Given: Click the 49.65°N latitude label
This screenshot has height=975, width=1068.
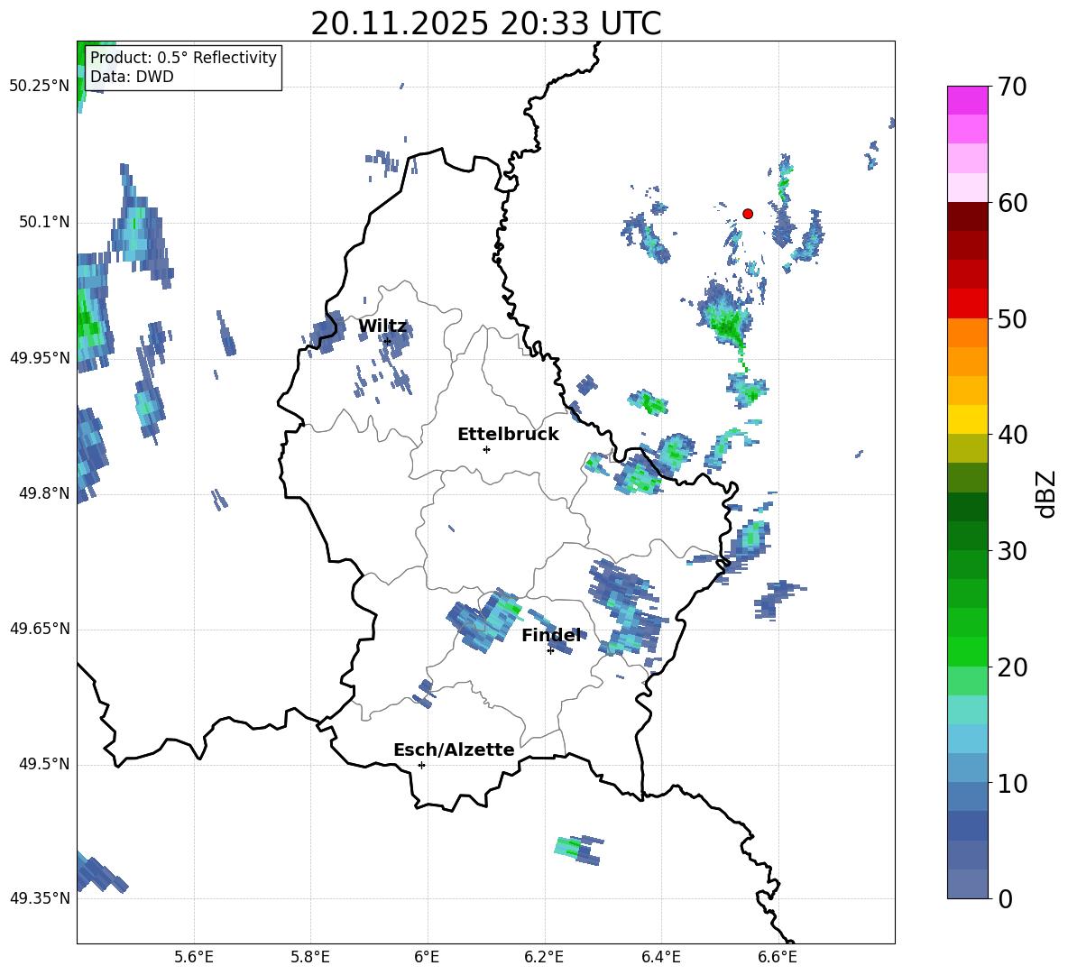Looking at the screenshot, I should (40, 629).
